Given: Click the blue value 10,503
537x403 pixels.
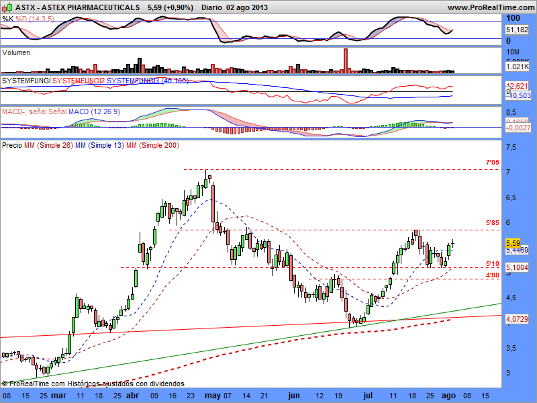Looking at the screenshot, I should point(520,95).
